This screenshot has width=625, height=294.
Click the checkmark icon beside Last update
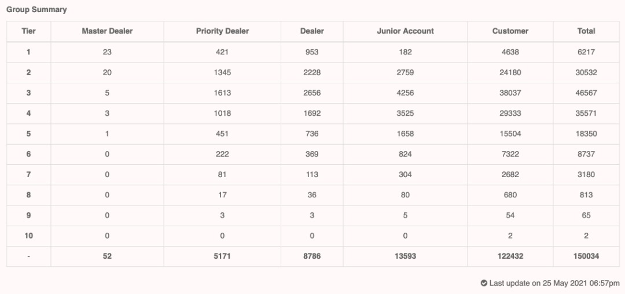(484, 283)
